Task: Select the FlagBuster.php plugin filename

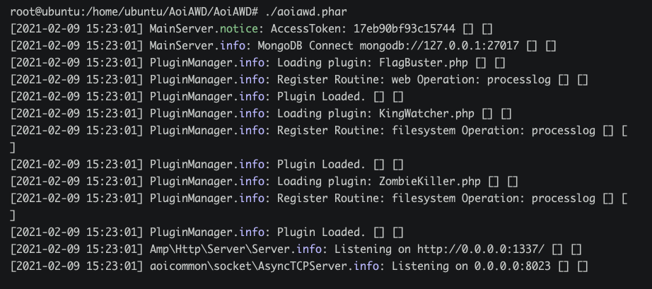Action: click(x=423, y=63)
